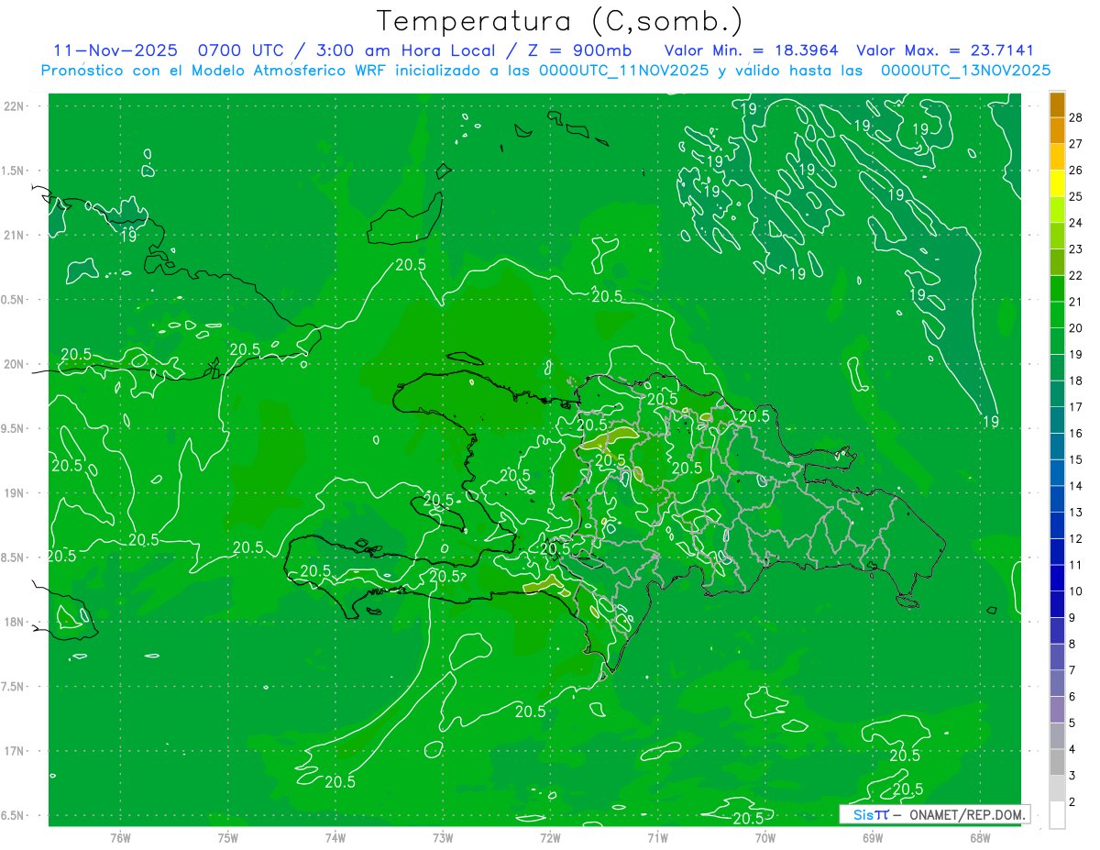1100x850 pixels.
Task: Click the 68W longitude axis label
Action: pos(980,837)
